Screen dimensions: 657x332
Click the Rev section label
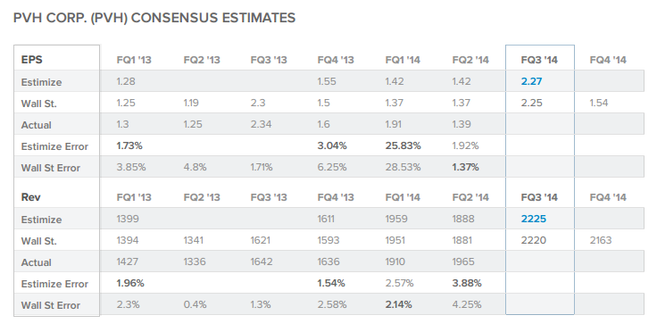pos(30,197)
